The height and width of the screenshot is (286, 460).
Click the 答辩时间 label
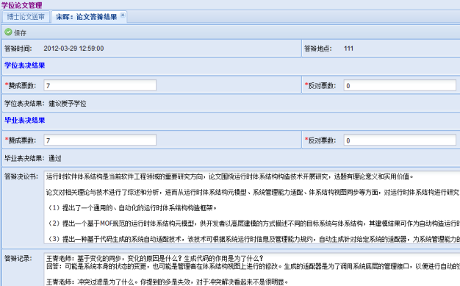(x=18, y=49)
